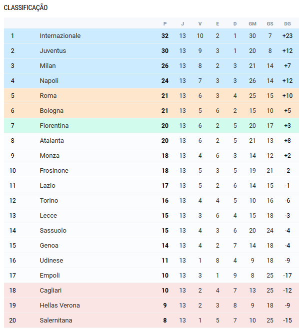This screenshot has width=299, height=329.
Task: Select the Salernitana team name
Action: coord(56,321)
